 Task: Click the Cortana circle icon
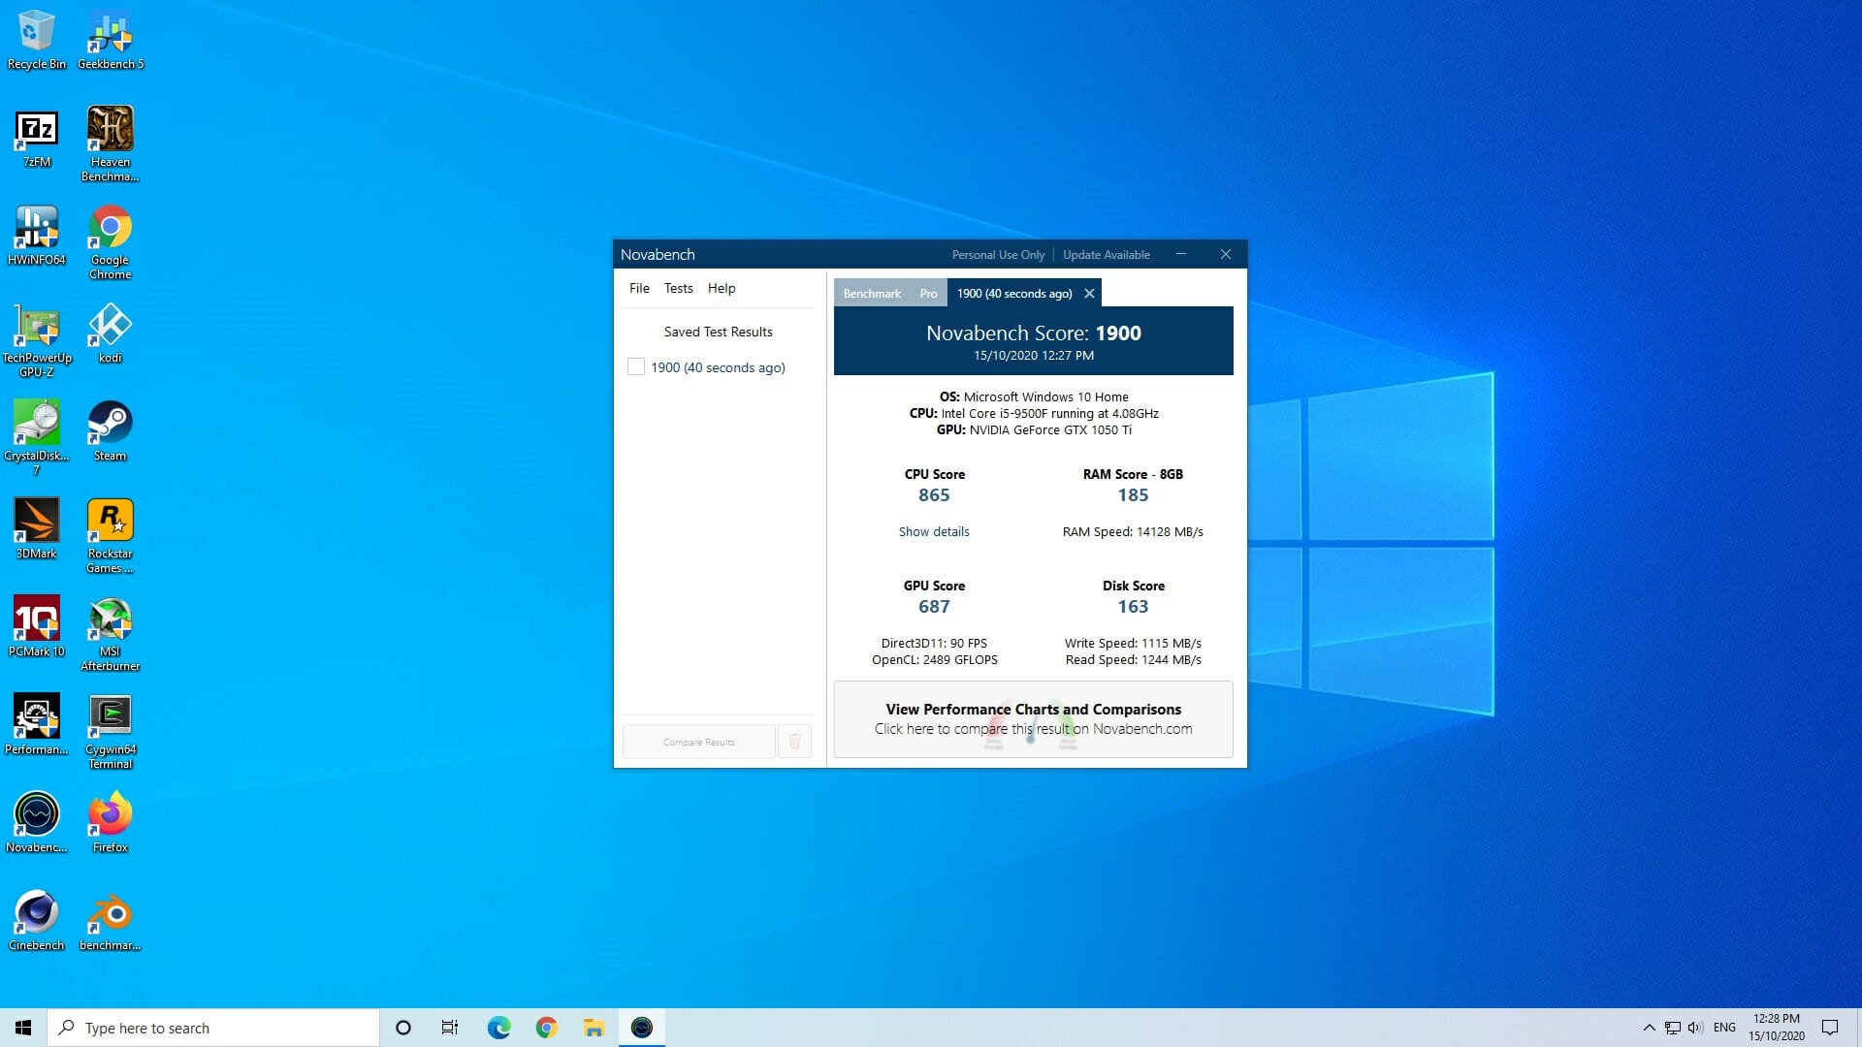(x=403, y=1028)
